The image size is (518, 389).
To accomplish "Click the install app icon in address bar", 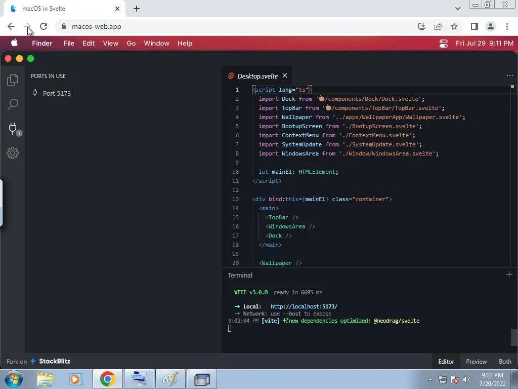I will [422, 26].
